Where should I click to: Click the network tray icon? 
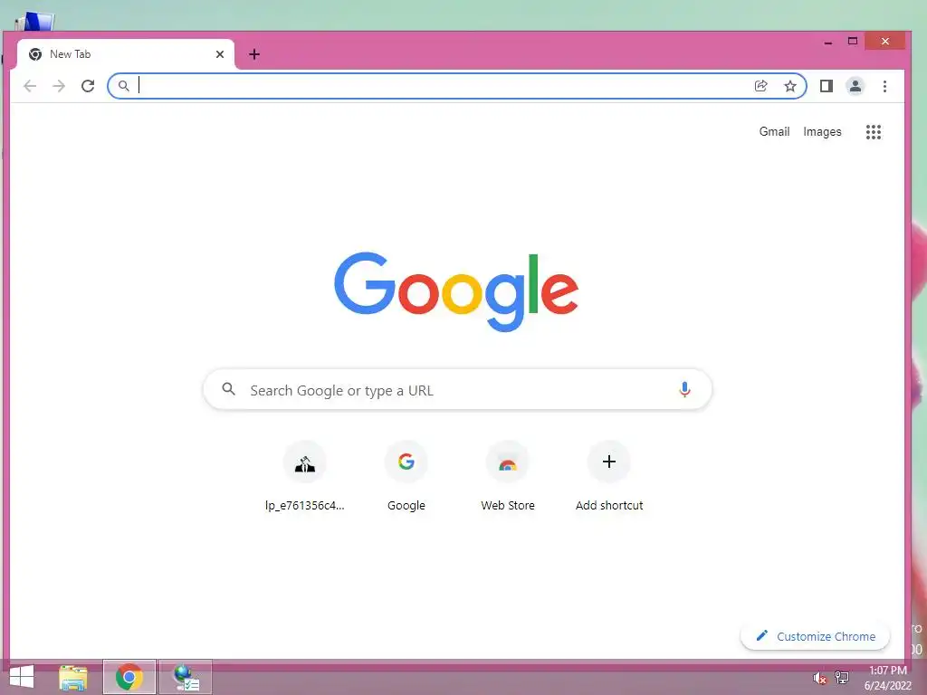[842, 677]
